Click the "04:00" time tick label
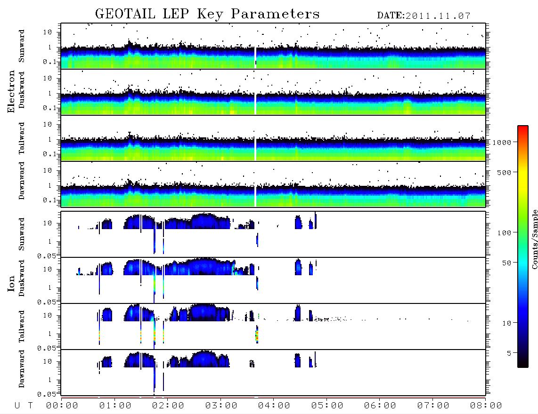Screen dimensions: 538x414 274,406
